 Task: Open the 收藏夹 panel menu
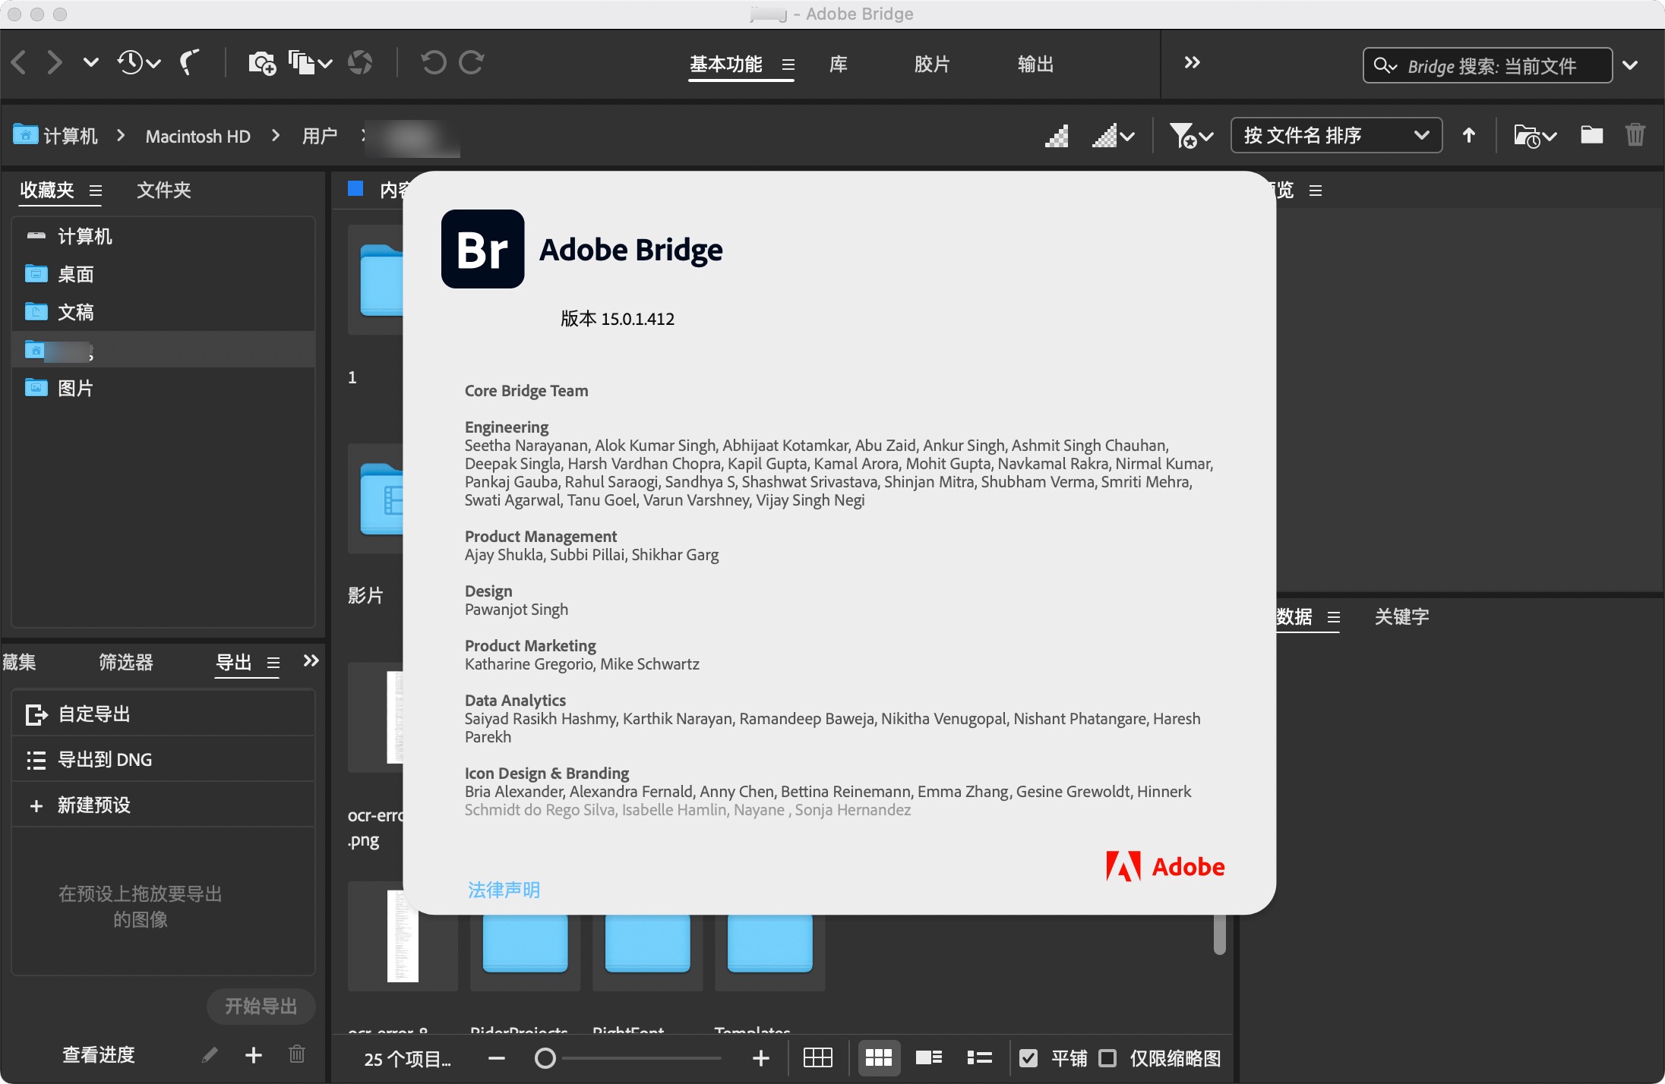click(x=95, y=191)
